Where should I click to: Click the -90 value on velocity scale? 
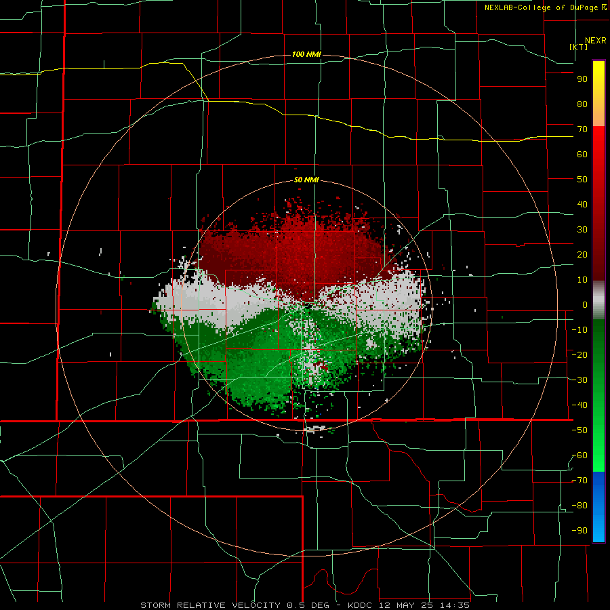click(579, 531)
